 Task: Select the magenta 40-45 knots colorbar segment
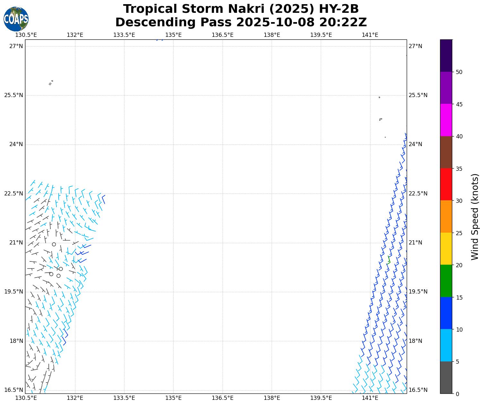(446, 120)
